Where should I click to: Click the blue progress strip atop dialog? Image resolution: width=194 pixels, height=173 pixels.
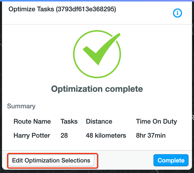97,1
